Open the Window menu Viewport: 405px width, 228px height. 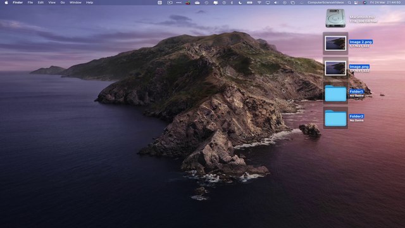[75, 3]
